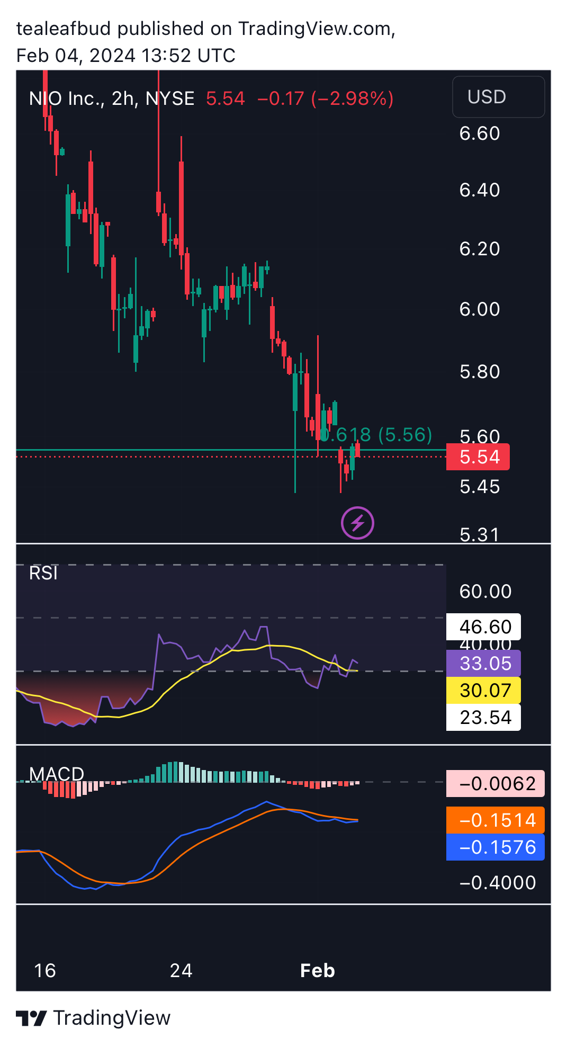Select the MACD indicator label

pyautogui.click(x=57, y=774)
